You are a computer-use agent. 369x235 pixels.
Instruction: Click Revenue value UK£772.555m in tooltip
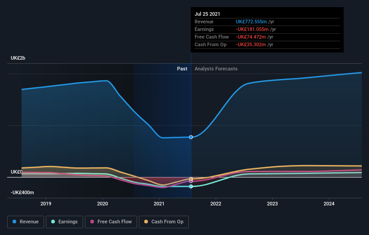[x=251, y=22]
